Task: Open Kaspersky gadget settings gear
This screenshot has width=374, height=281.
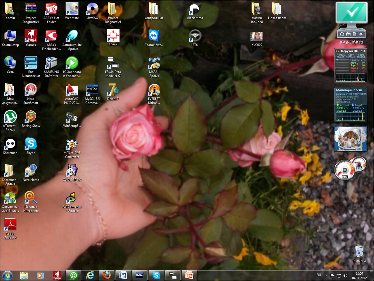Action: (x=361, y=34)
